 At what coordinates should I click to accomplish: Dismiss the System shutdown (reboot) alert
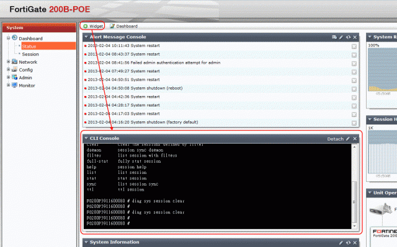coord(354,89)
